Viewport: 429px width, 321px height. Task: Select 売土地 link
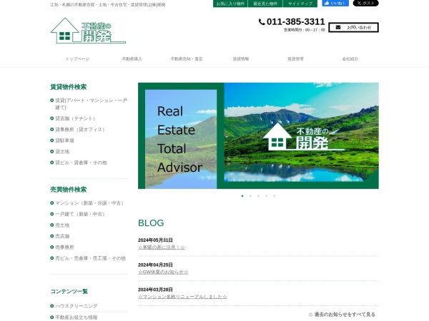click(x=62, y=225)
